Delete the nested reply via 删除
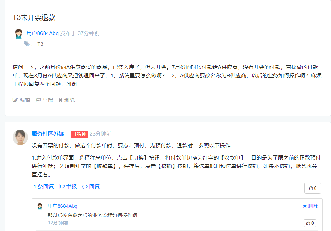Screen dimensions: 331x231 310,206
